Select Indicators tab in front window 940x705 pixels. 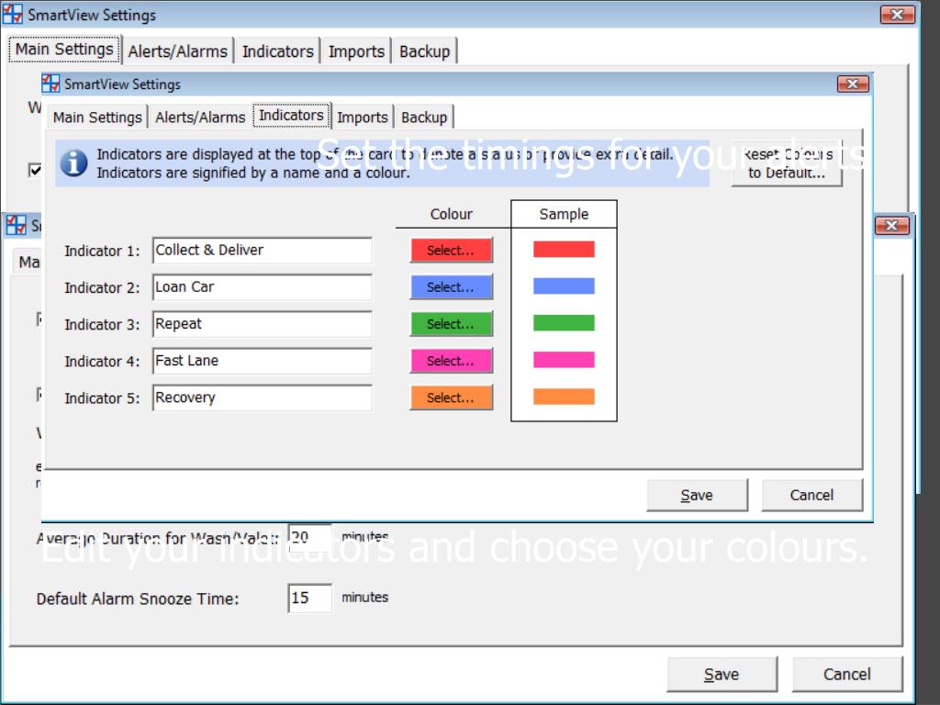point(291,115)
